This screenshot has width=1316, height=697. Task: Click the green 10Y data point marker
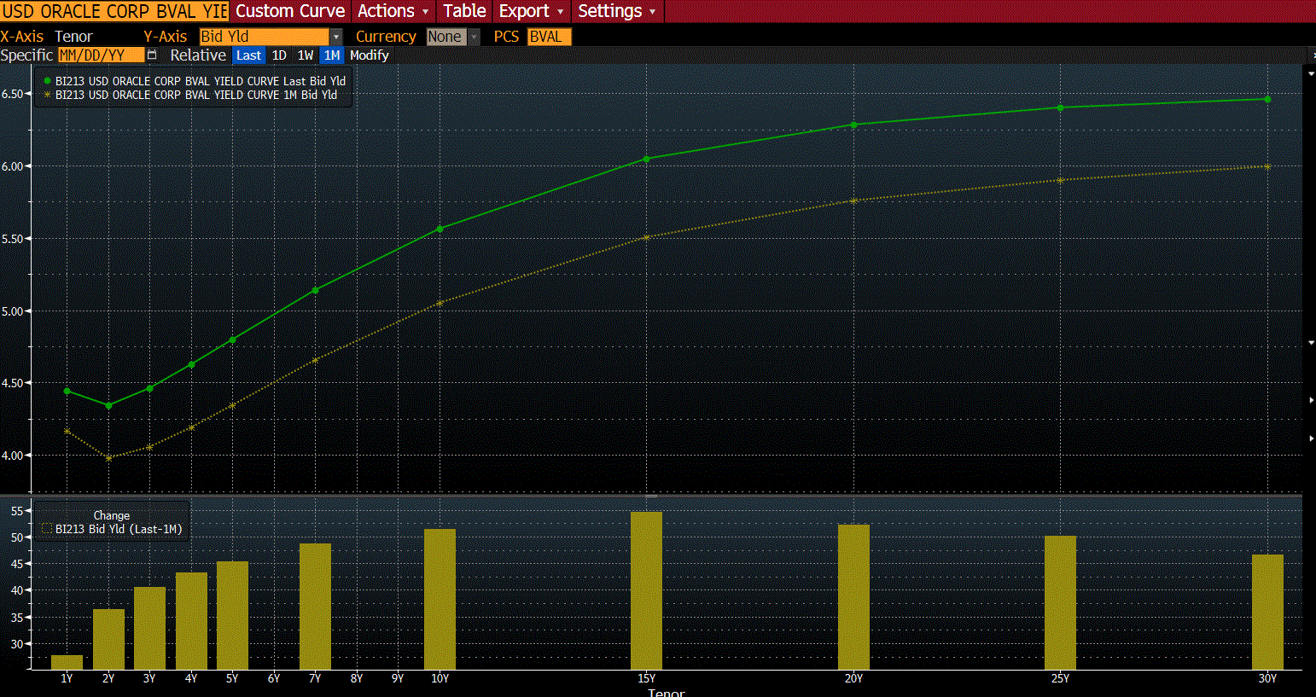point(440,229)
